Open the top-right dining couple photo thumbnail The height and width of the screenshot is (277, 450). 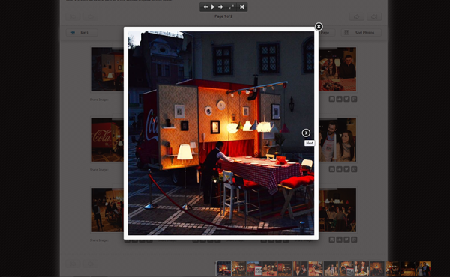337,70
